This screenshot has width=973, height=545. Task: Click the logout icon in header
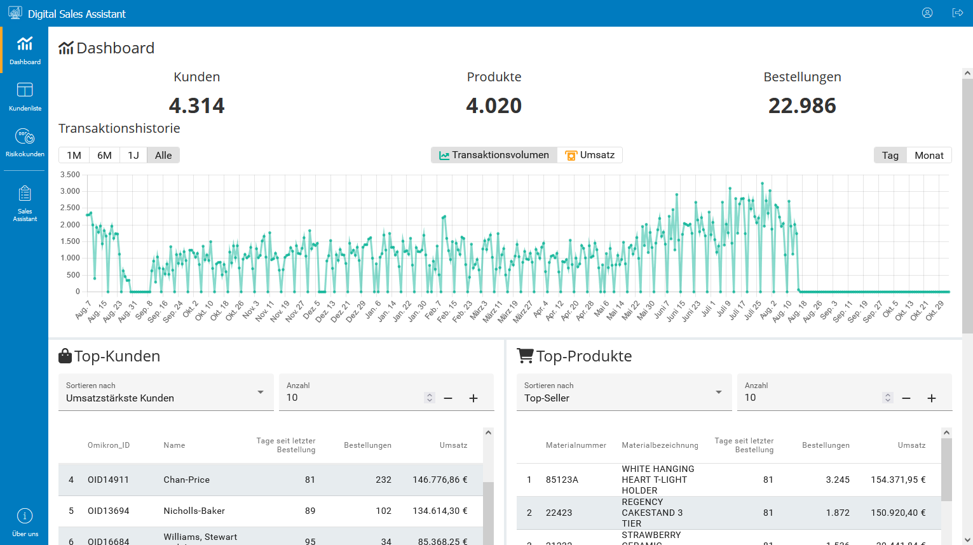(958, 13)
